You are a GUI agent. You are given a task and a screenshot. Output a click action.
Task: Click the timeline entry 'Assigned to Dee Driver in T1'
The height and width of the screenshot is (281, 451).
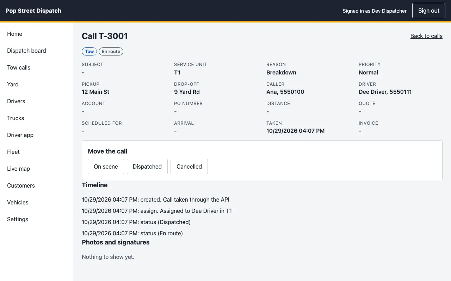[x=157, y=211]
